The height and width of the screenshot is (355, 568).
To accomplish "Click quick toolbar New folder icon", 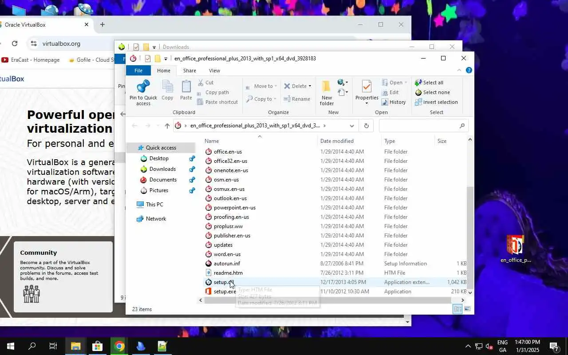I will (157, 59).
